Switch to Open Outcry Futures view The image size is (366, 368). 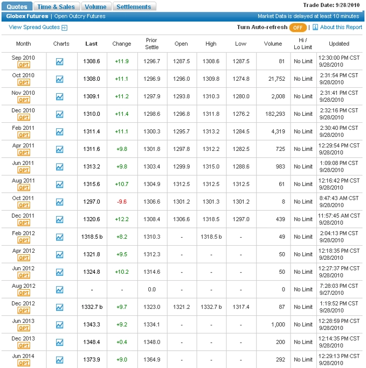pyautogui.click(x=80, y=17)
